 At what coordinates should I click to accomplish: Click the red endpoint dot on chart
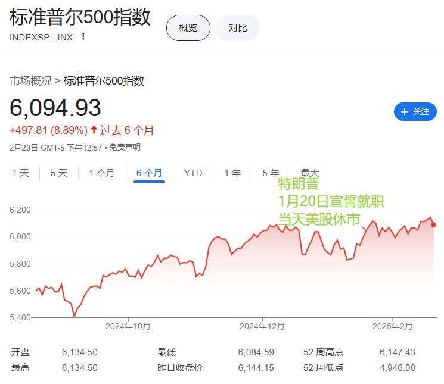pos(433,225)
